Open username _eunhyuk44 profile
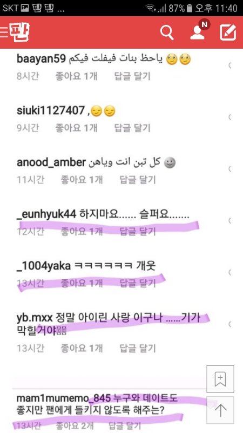 [46, 215]
